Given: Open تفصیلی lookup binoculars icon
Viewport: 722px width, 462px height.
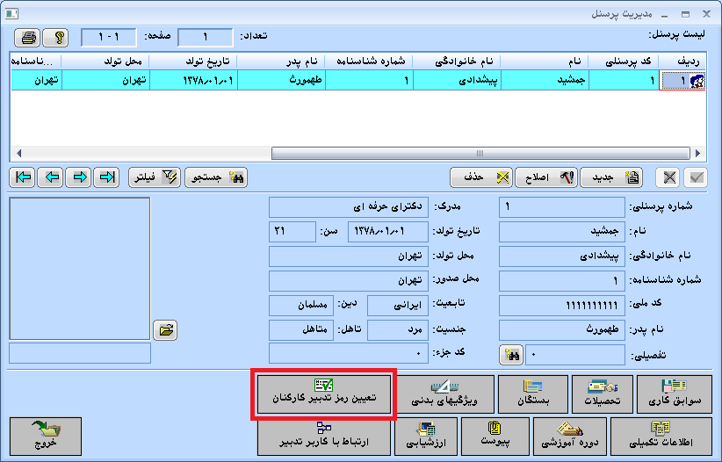Looking at the screenshot, I should [511, 354].
